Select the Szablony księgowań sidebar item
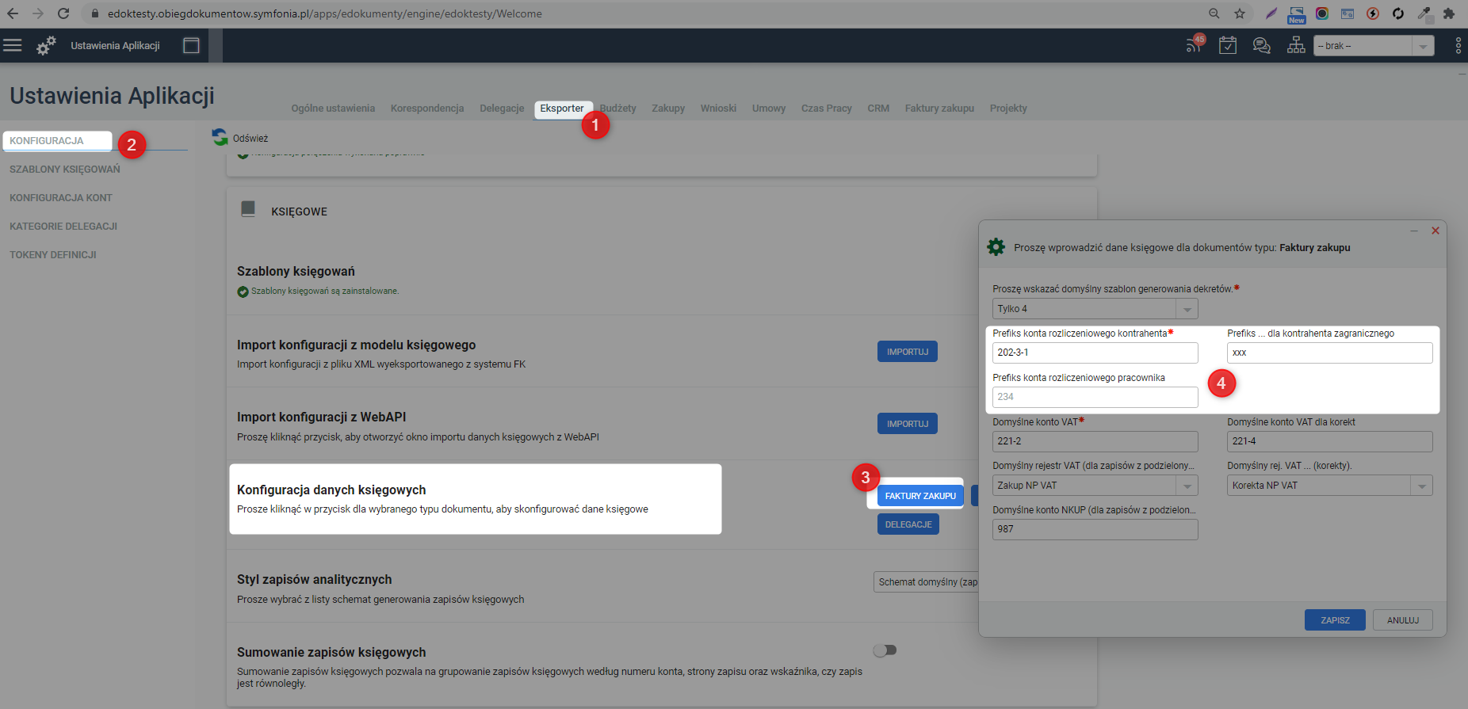This screenshot has height=709, width=1468. [x=65, y=170]
